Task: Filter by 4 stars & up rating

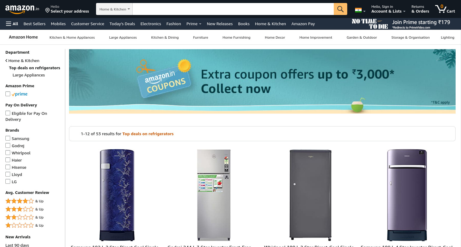Action: 24,201
